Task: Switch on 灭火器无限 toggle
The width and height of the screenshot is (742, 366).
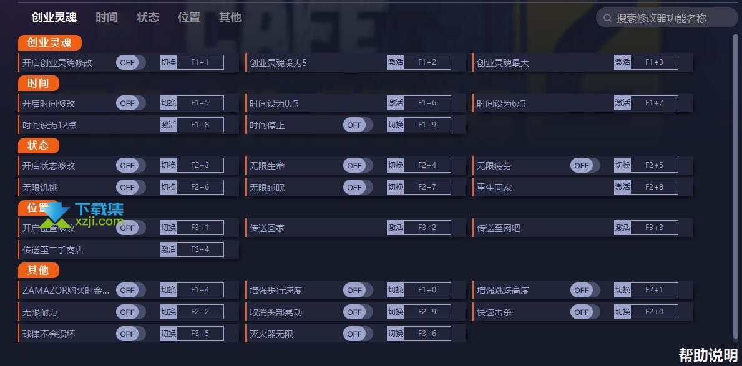Action: 358,334
